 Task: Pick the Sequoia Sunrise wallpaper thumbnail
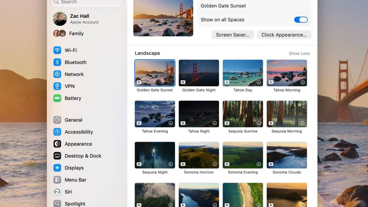[x=243, y=114]
